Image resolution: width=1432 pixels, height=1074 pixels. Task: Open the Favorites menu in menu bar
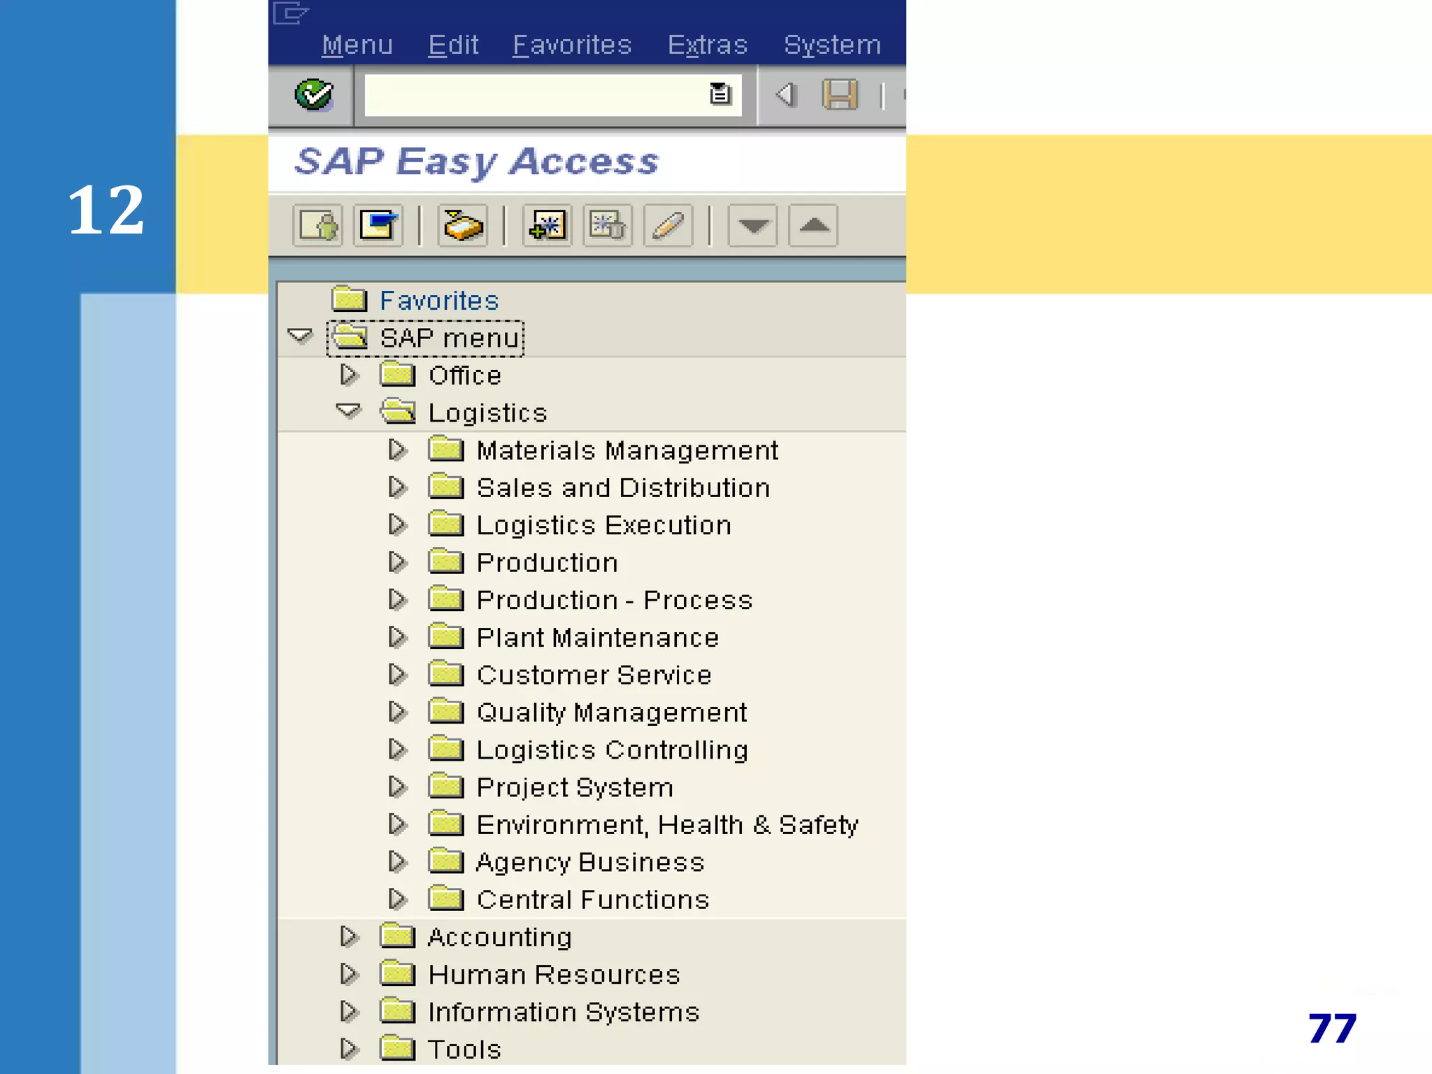[571, 45]
